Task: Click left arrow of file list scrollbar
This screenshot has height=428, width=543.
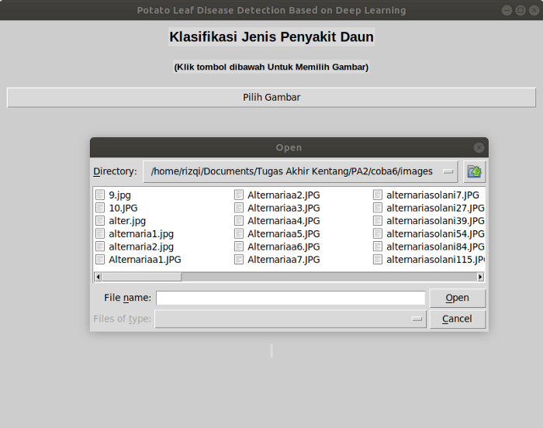Action: coord(98,277)
